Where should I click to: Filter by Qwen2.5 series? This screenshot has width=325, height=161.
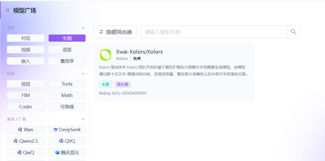coord(26,141)
